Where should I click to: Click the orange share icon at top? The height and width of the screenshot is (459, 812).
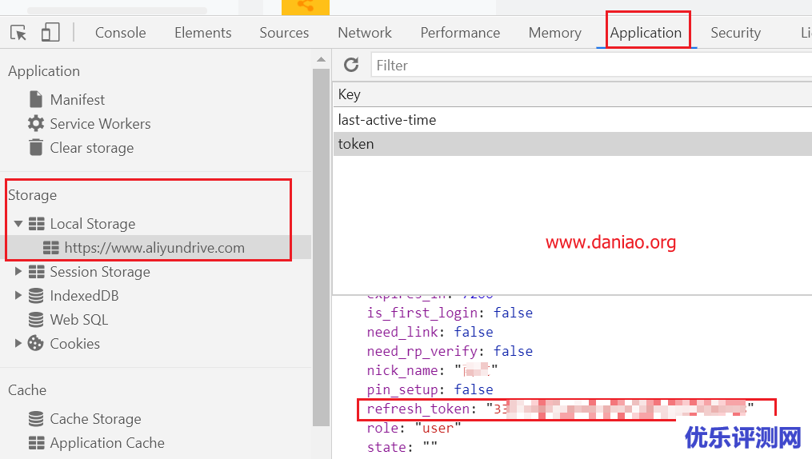pos(306,6)
